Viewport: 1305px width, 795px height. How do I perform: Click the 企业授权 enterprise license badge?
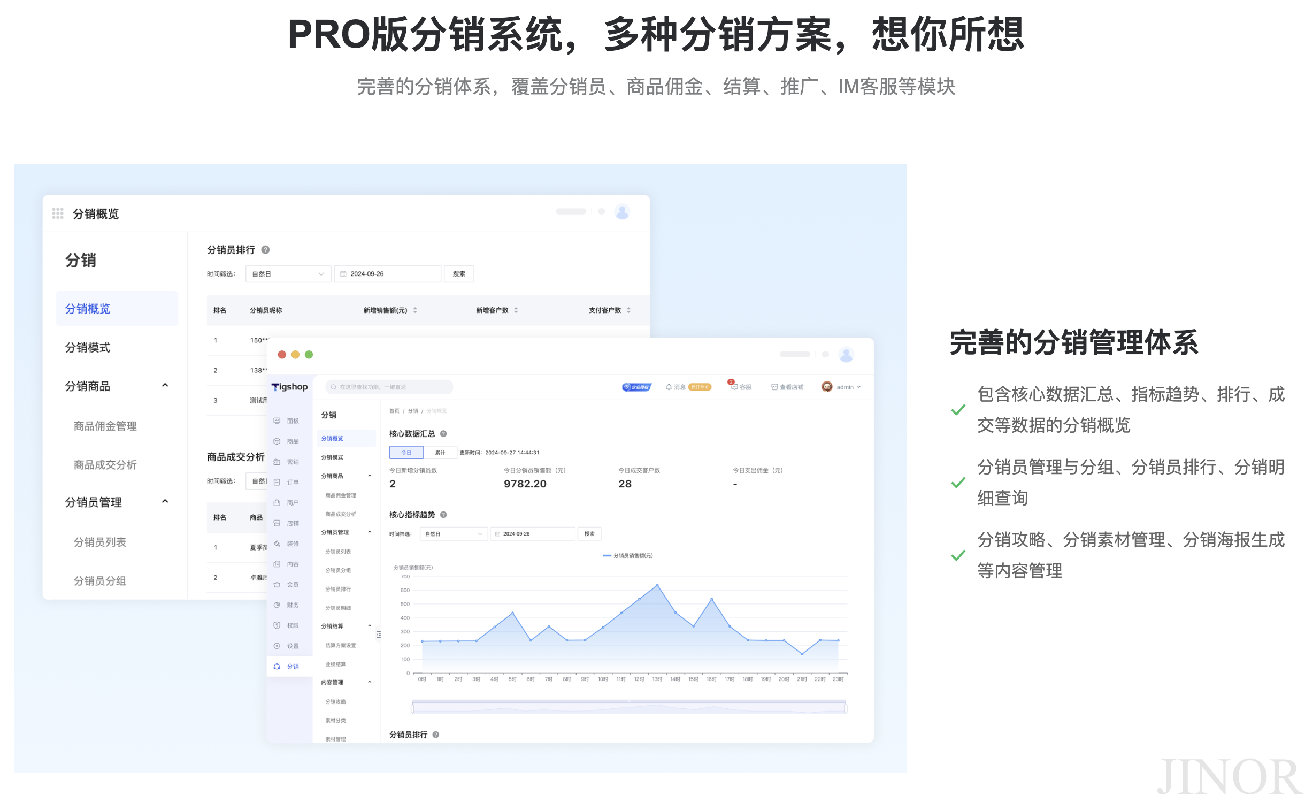click(636, 387)
